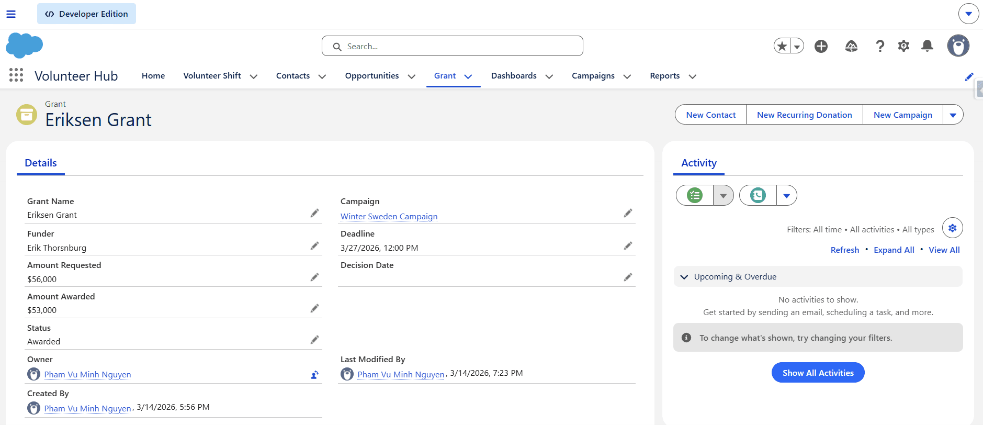
Task: Edit the Amount Awarded field
Action: (x=314, y=308)
